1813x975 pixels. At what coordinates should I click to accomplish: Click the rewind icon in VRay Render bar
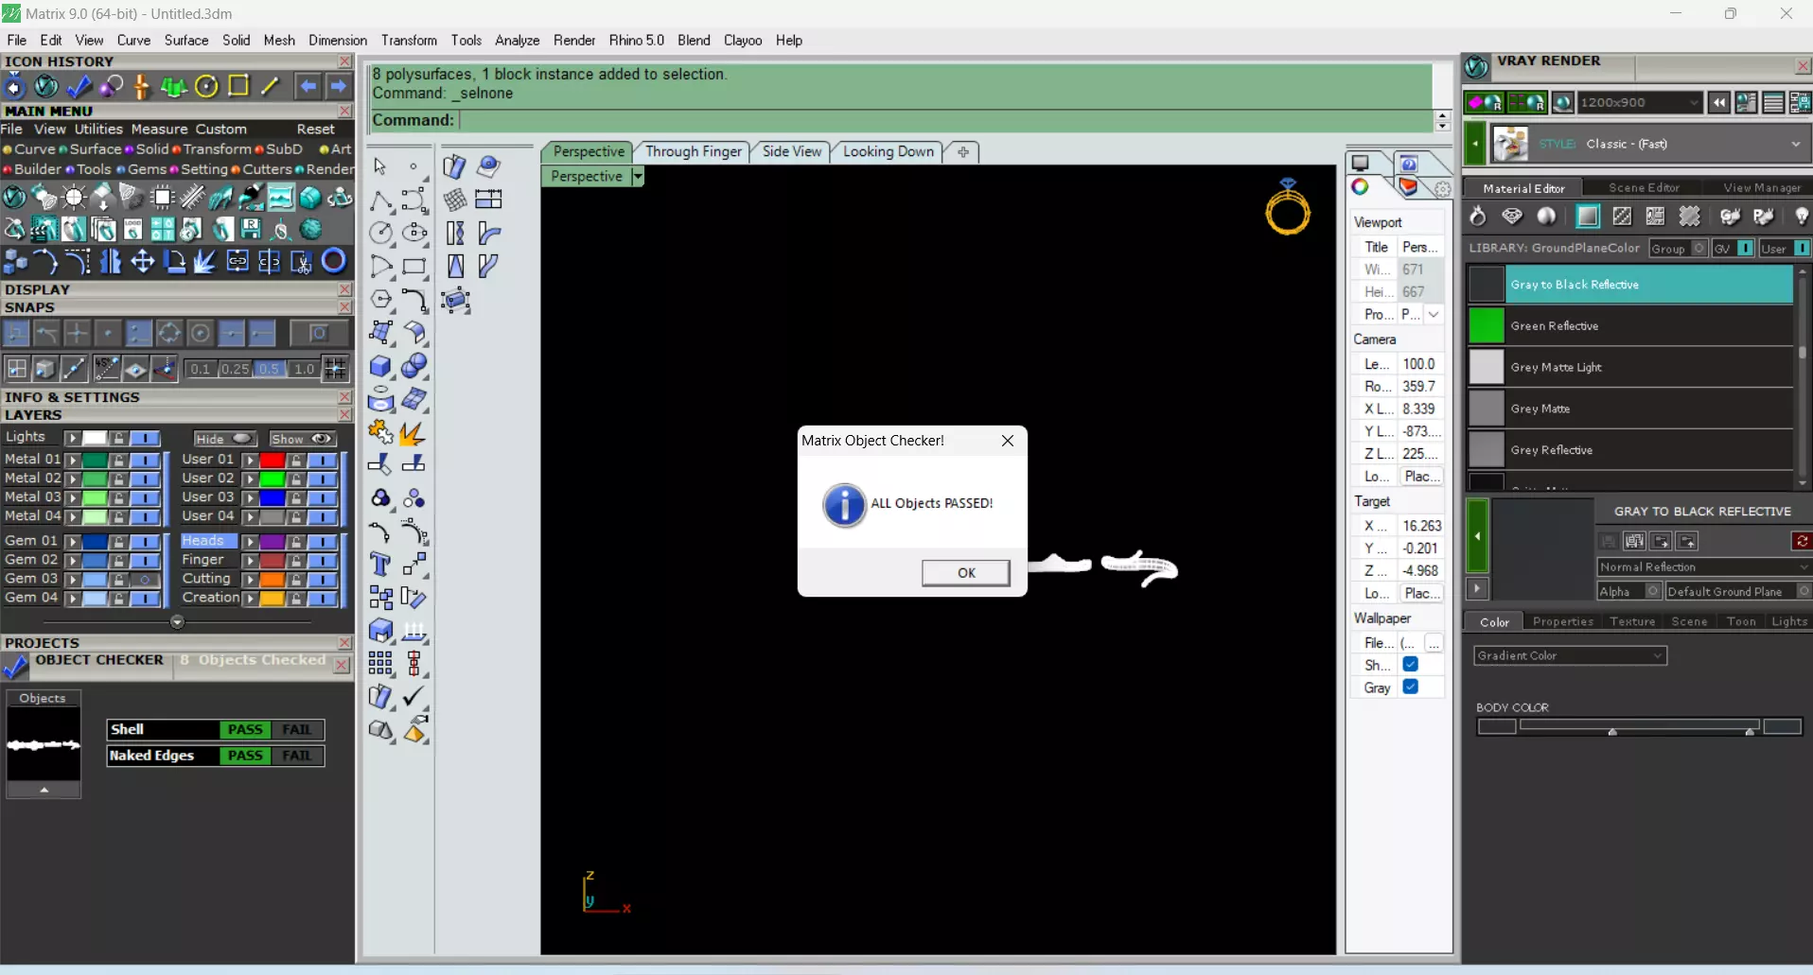click(1719, 103)
